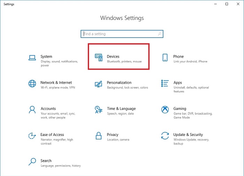Open Ease of Access heading
Image resolution: width=244 pixels, height=176 pixels.
pyautogui.click(x=52, y=135)
